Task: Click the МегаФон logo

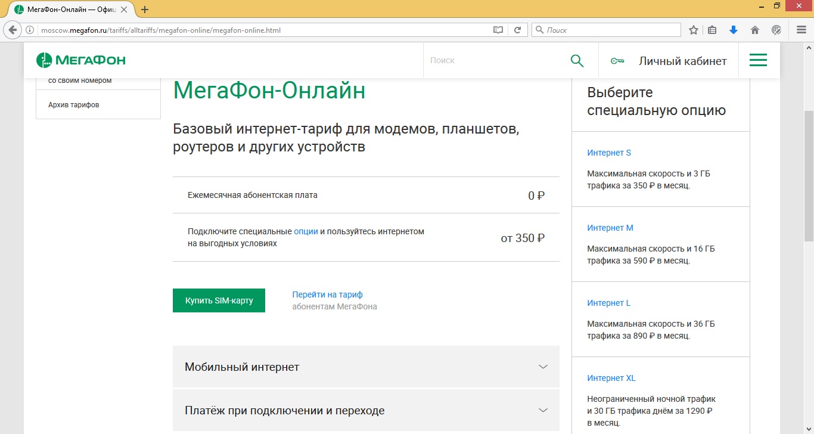Action: click(x=82, y=60)
